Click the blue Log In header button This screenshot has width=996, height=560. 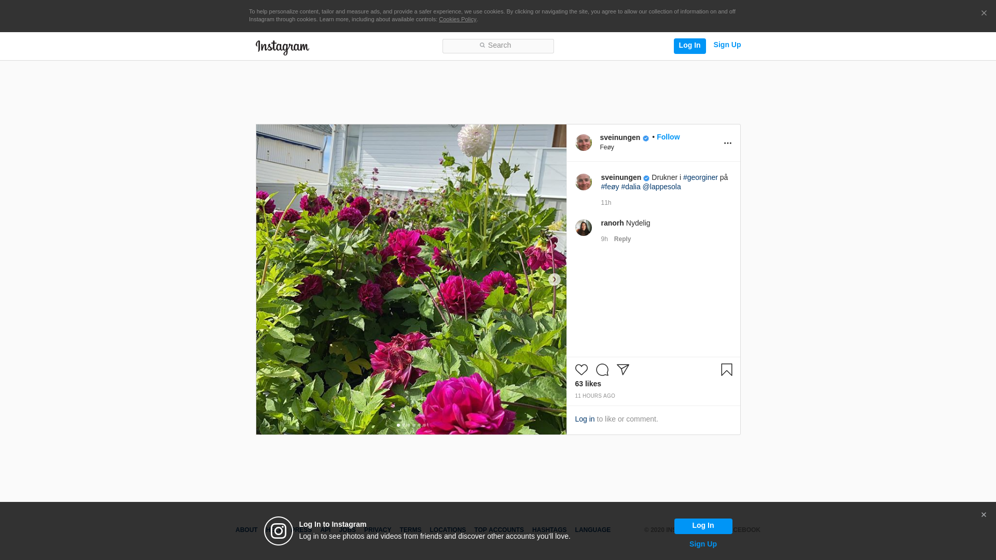point(689,46)
